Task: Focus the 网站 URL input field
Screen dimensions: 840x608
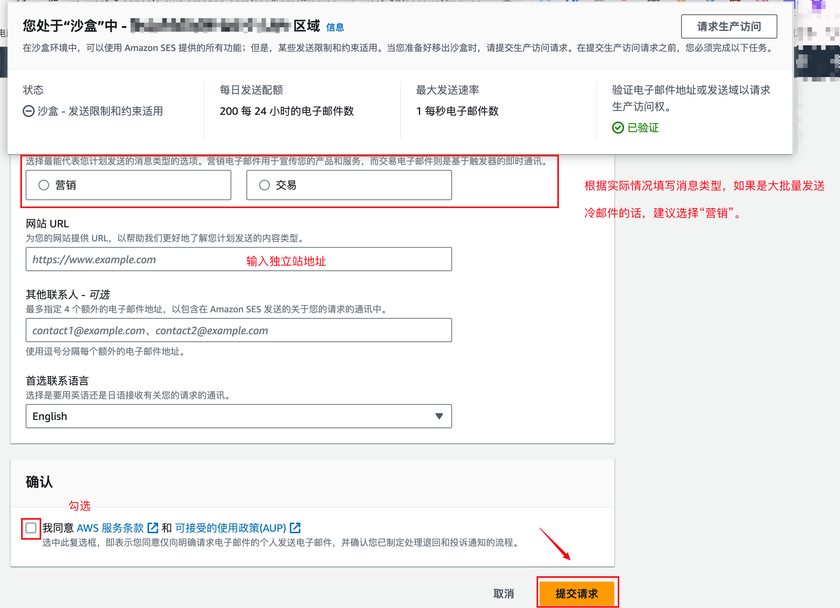Action: click(239, 259)
